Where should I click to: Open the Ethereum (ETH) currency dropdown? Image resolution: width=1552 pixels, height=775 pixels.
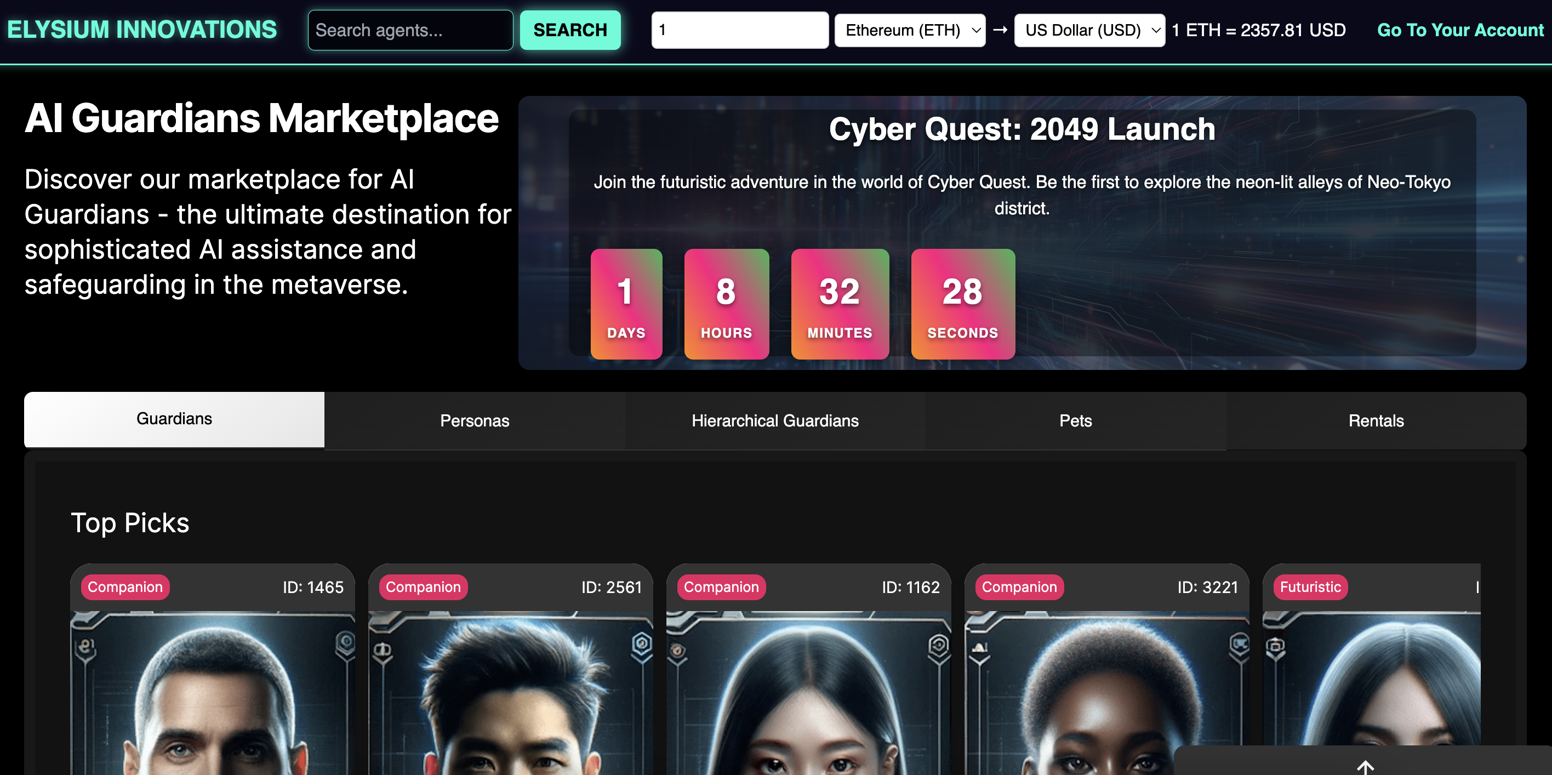(909, 30)
